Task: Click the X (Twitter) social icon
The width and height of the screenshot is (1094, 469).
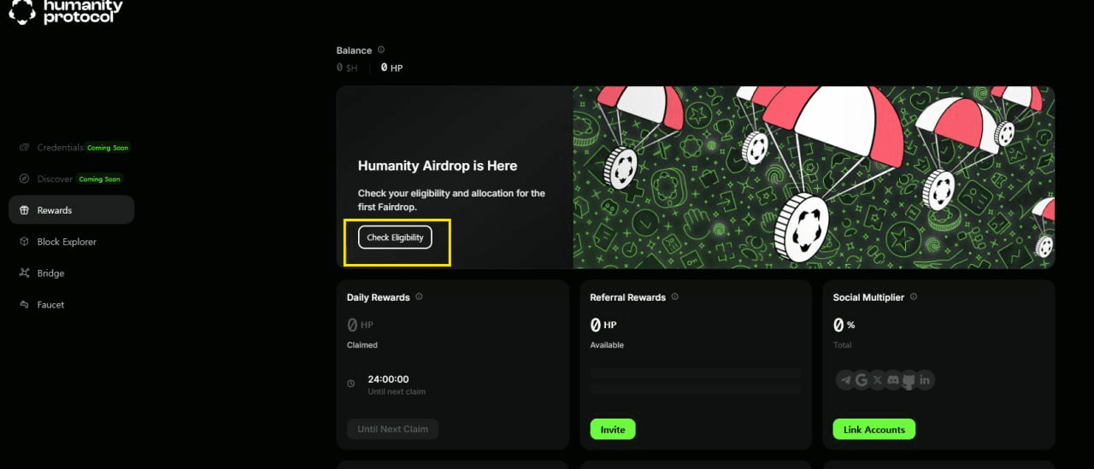Action: click(878, 380)
